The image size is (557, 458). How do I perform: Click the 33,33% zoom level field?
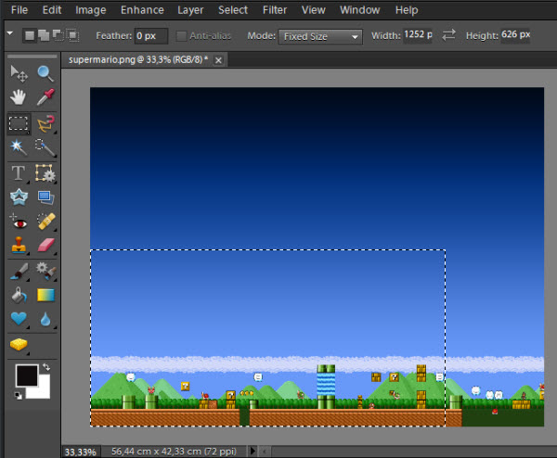tap(81, 452)
